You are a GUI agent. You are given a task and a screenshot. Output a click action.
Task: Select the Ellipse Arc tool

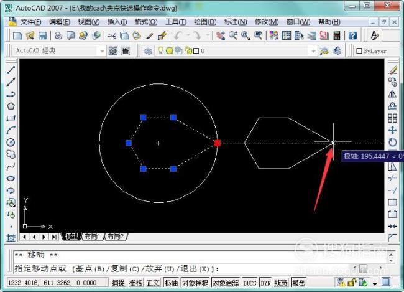point(11,191)
